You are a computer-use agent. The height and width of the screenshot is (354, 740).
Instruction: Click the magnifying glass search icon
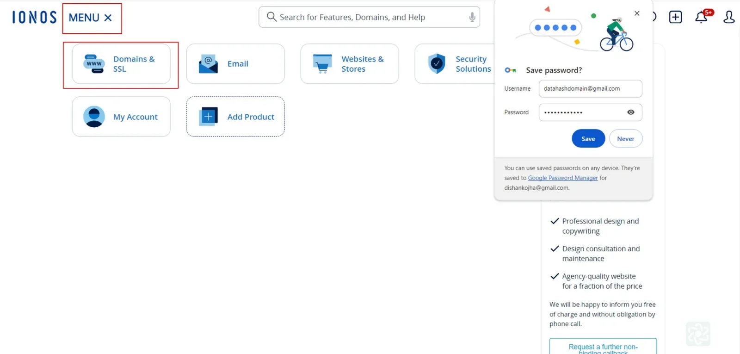pyautogui.click(x=271, y=17)
